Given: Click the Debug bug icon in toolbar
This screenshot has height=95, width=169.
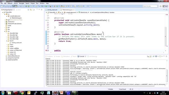Looking at the screenshot, I should click(x=42, y=6).
